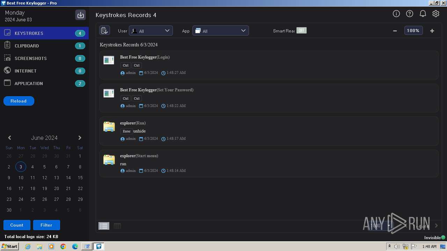447x251 pixels.
Task: Click the volume icon in system tray
Action: [x=397, y=246]
